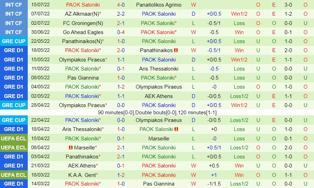314x188 pixels.
Task: Click UEFA ECL label on 18/03/22 row
Action: click(x=14, y=175)
